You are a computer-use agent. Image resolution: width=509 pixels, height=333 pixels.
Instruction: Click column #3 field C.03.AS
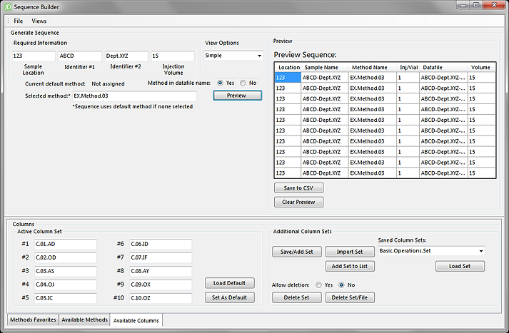pyautogui.click(x=66, y=271)
